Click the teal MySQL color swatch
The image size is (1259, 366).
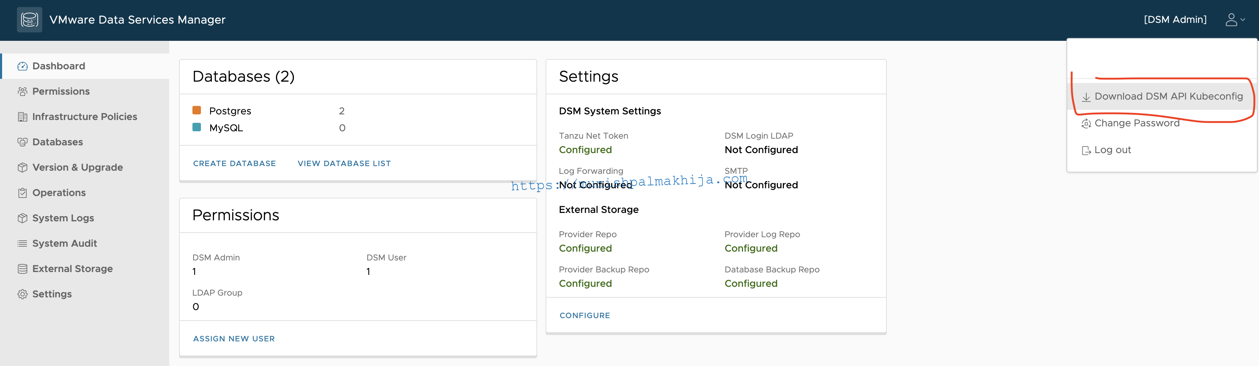coord(197,127)
